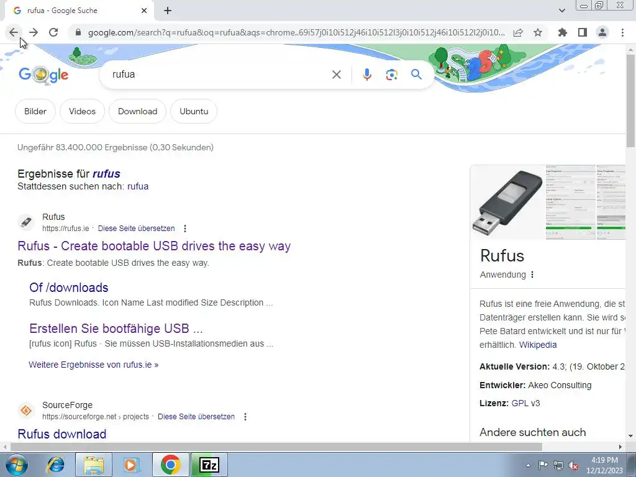Launch Internet Explorer from taskbar
Screen dimensions: 636x477
[55, 465]
